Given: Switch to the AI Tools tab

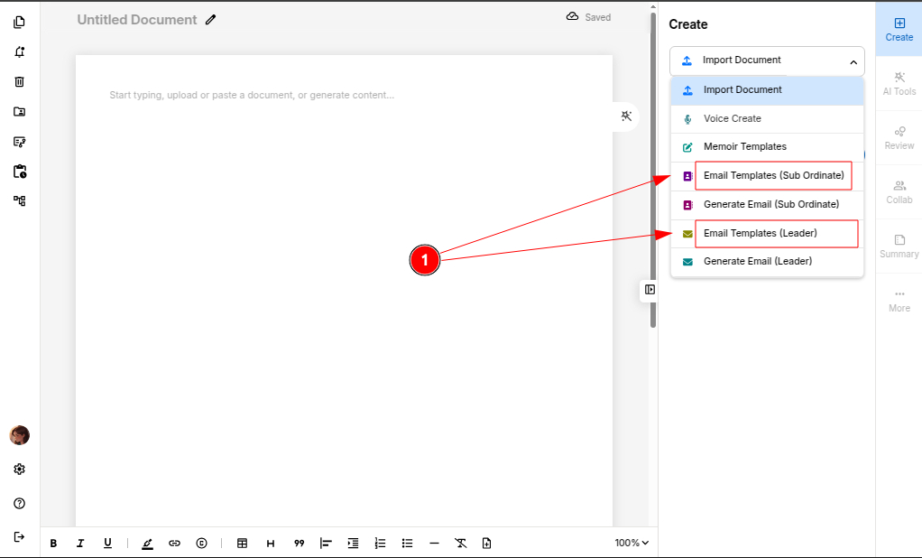Looking at the screenshot, I should coord(899,83).
